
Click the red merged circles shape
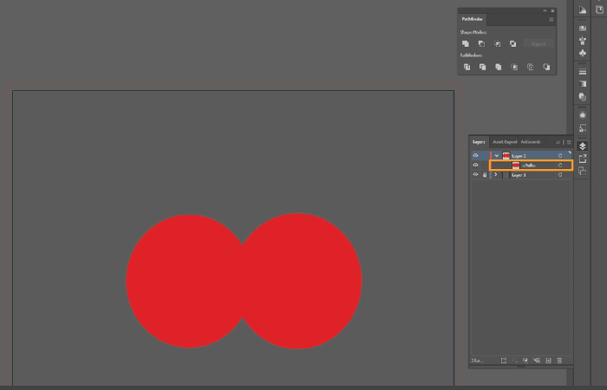244,282
